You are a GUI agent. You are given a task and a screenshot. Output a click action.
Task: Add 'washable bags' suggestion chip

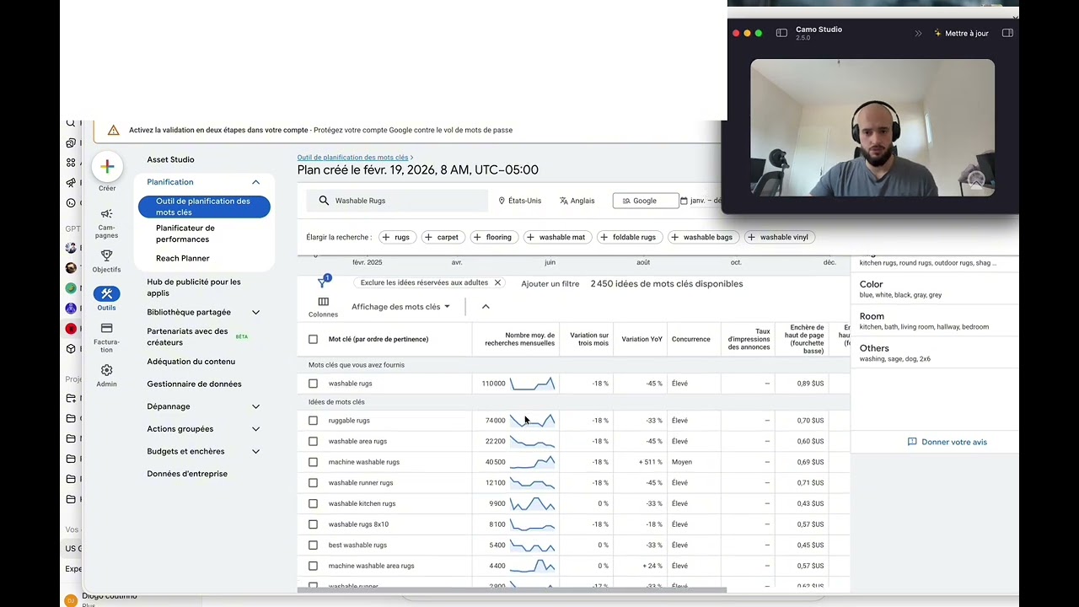[x=702, y=237]
